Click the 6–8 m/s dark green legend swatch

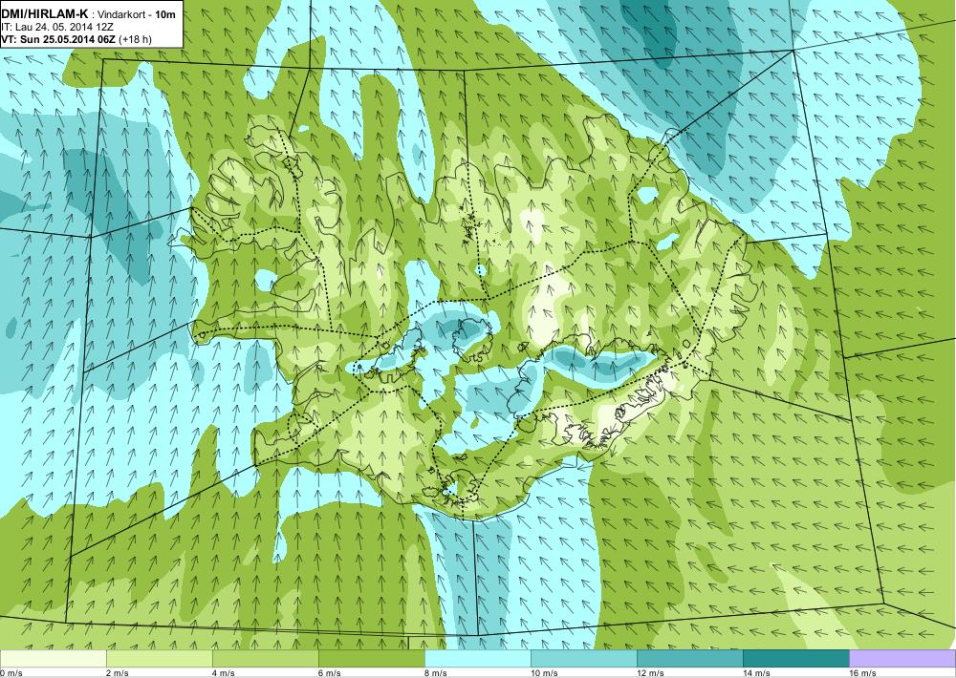tap(371, 658)
